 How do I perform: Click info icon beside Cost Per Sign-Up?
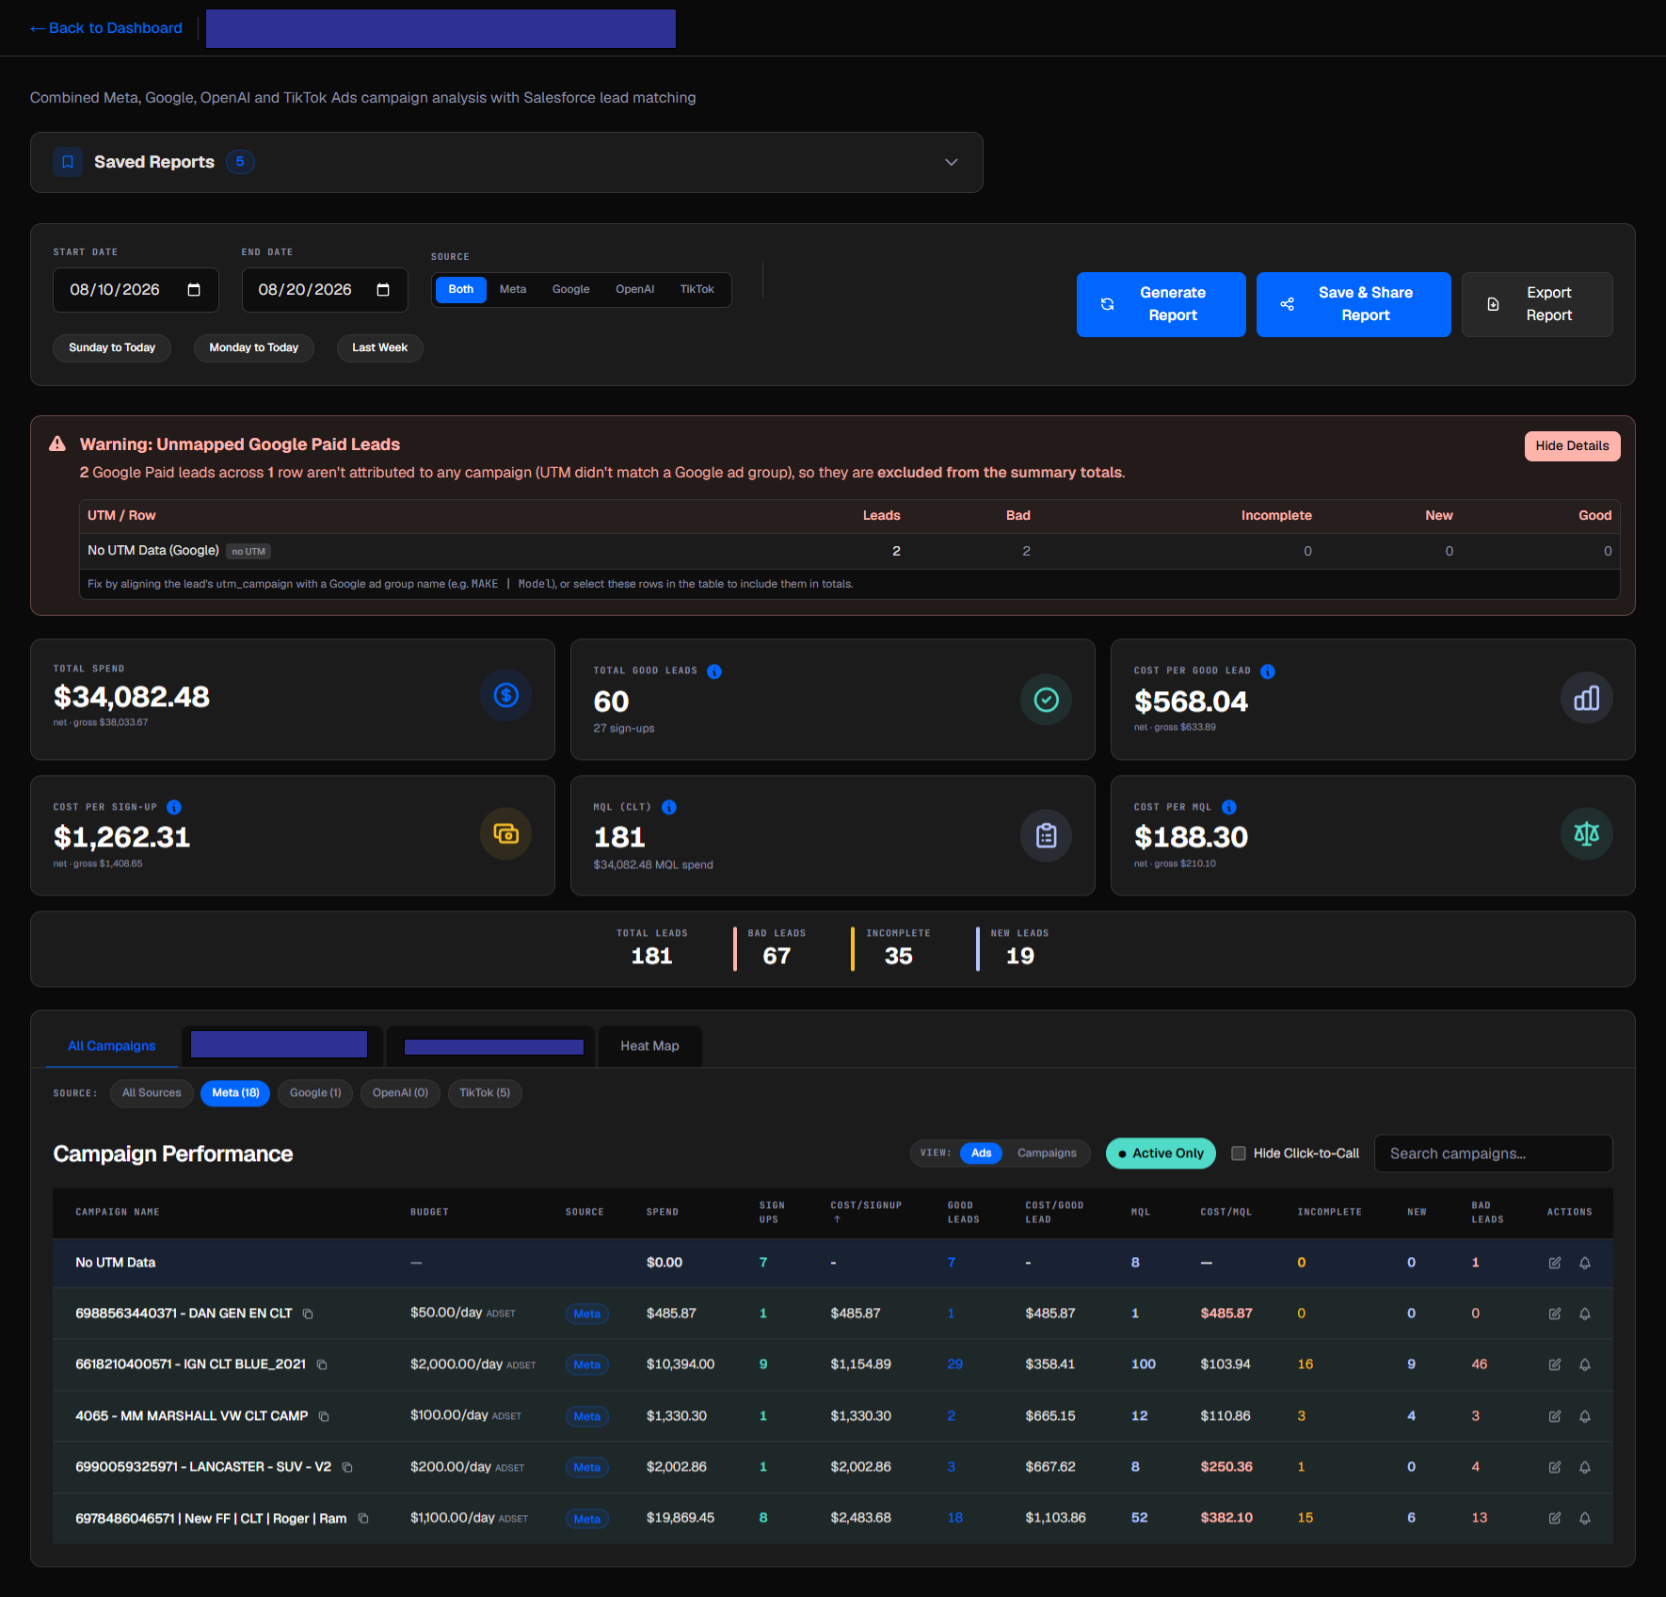(174, 807)
